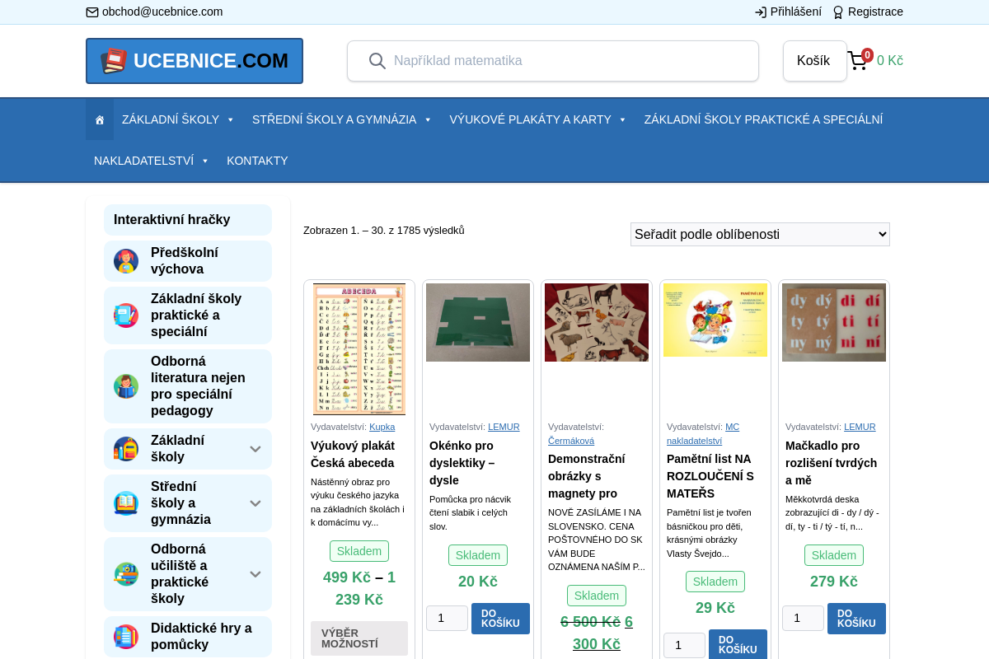Viewport: 989px width, 659px height.
Task: Click cart total 0 Kč
Action: pos(890,61)
